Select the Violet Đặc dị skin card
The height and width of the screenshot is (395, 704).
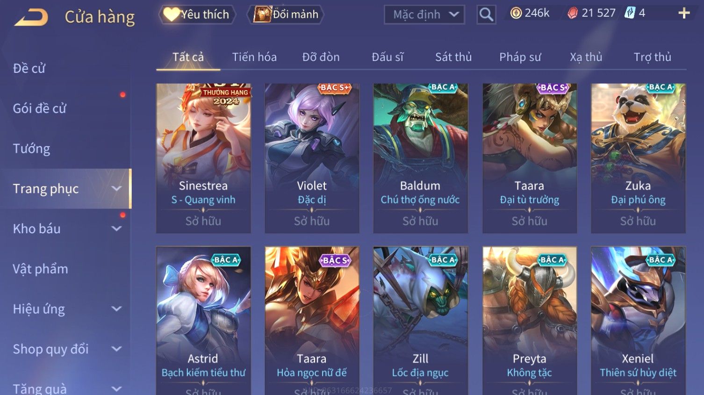(312, 158)
